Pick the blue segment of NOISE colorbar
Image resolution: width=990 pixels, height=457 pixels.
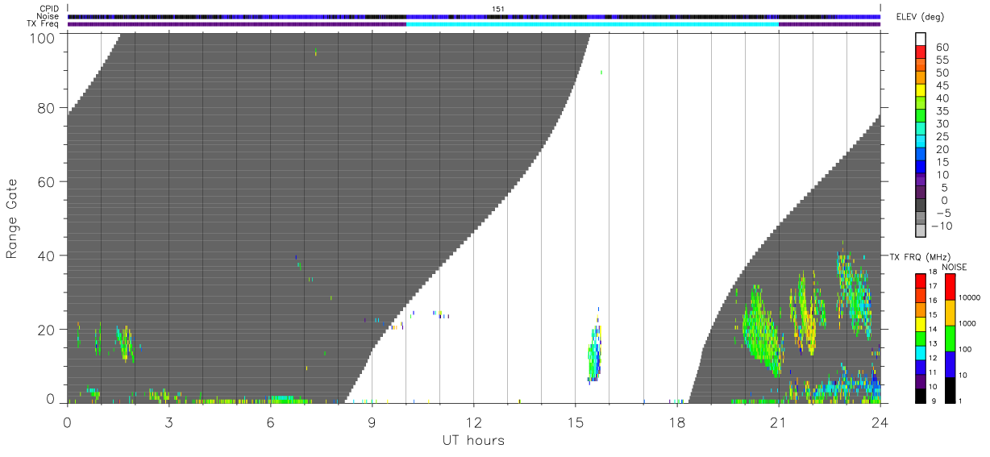click(x=950, y=364)
